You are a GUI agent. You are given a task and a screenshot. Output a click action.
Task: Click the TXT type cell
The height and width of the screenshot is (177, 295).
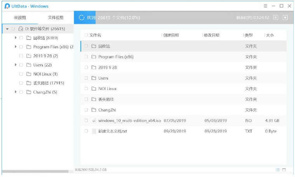(x=248, y=131)
